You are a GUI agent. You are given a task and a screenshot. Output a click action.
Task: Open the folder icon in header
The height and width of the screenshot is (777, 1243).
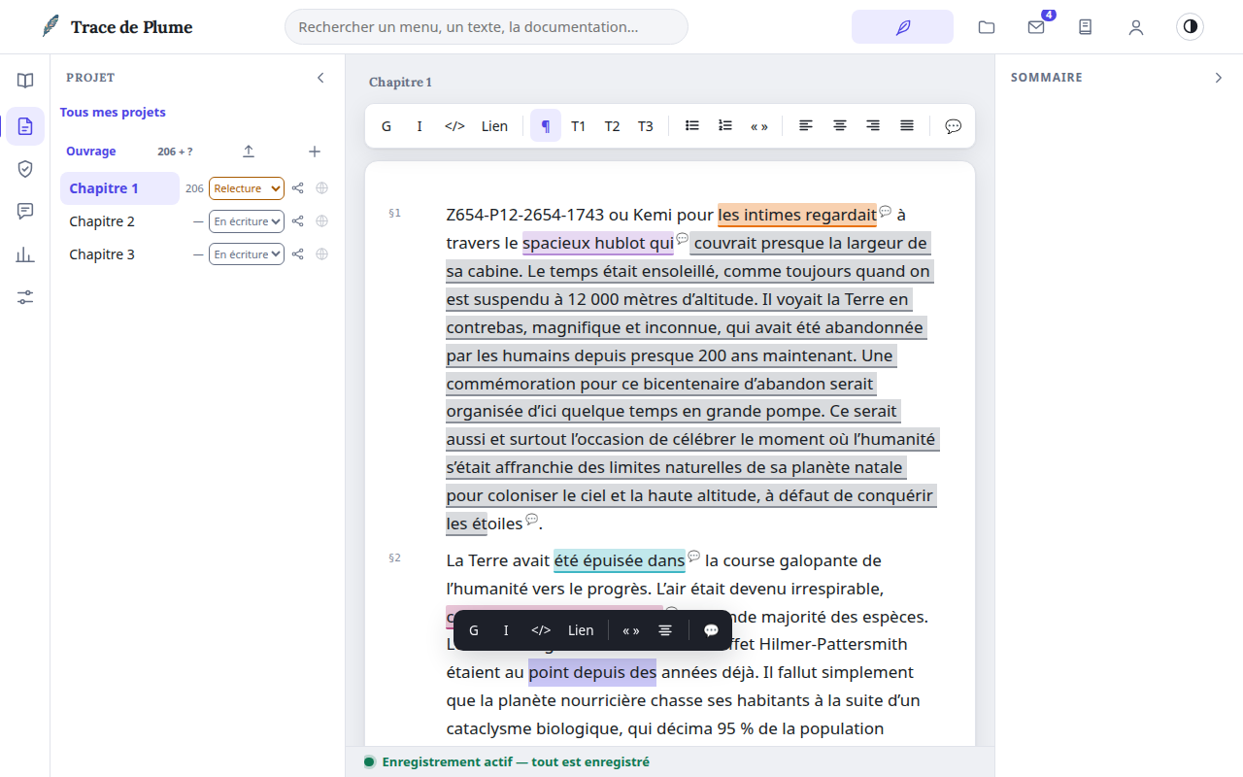pos(987,27)
